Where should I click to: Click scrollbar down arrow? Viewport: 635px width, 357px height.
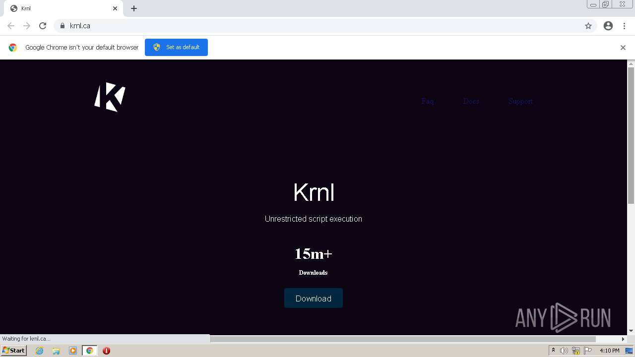click(x=631, y=331)
